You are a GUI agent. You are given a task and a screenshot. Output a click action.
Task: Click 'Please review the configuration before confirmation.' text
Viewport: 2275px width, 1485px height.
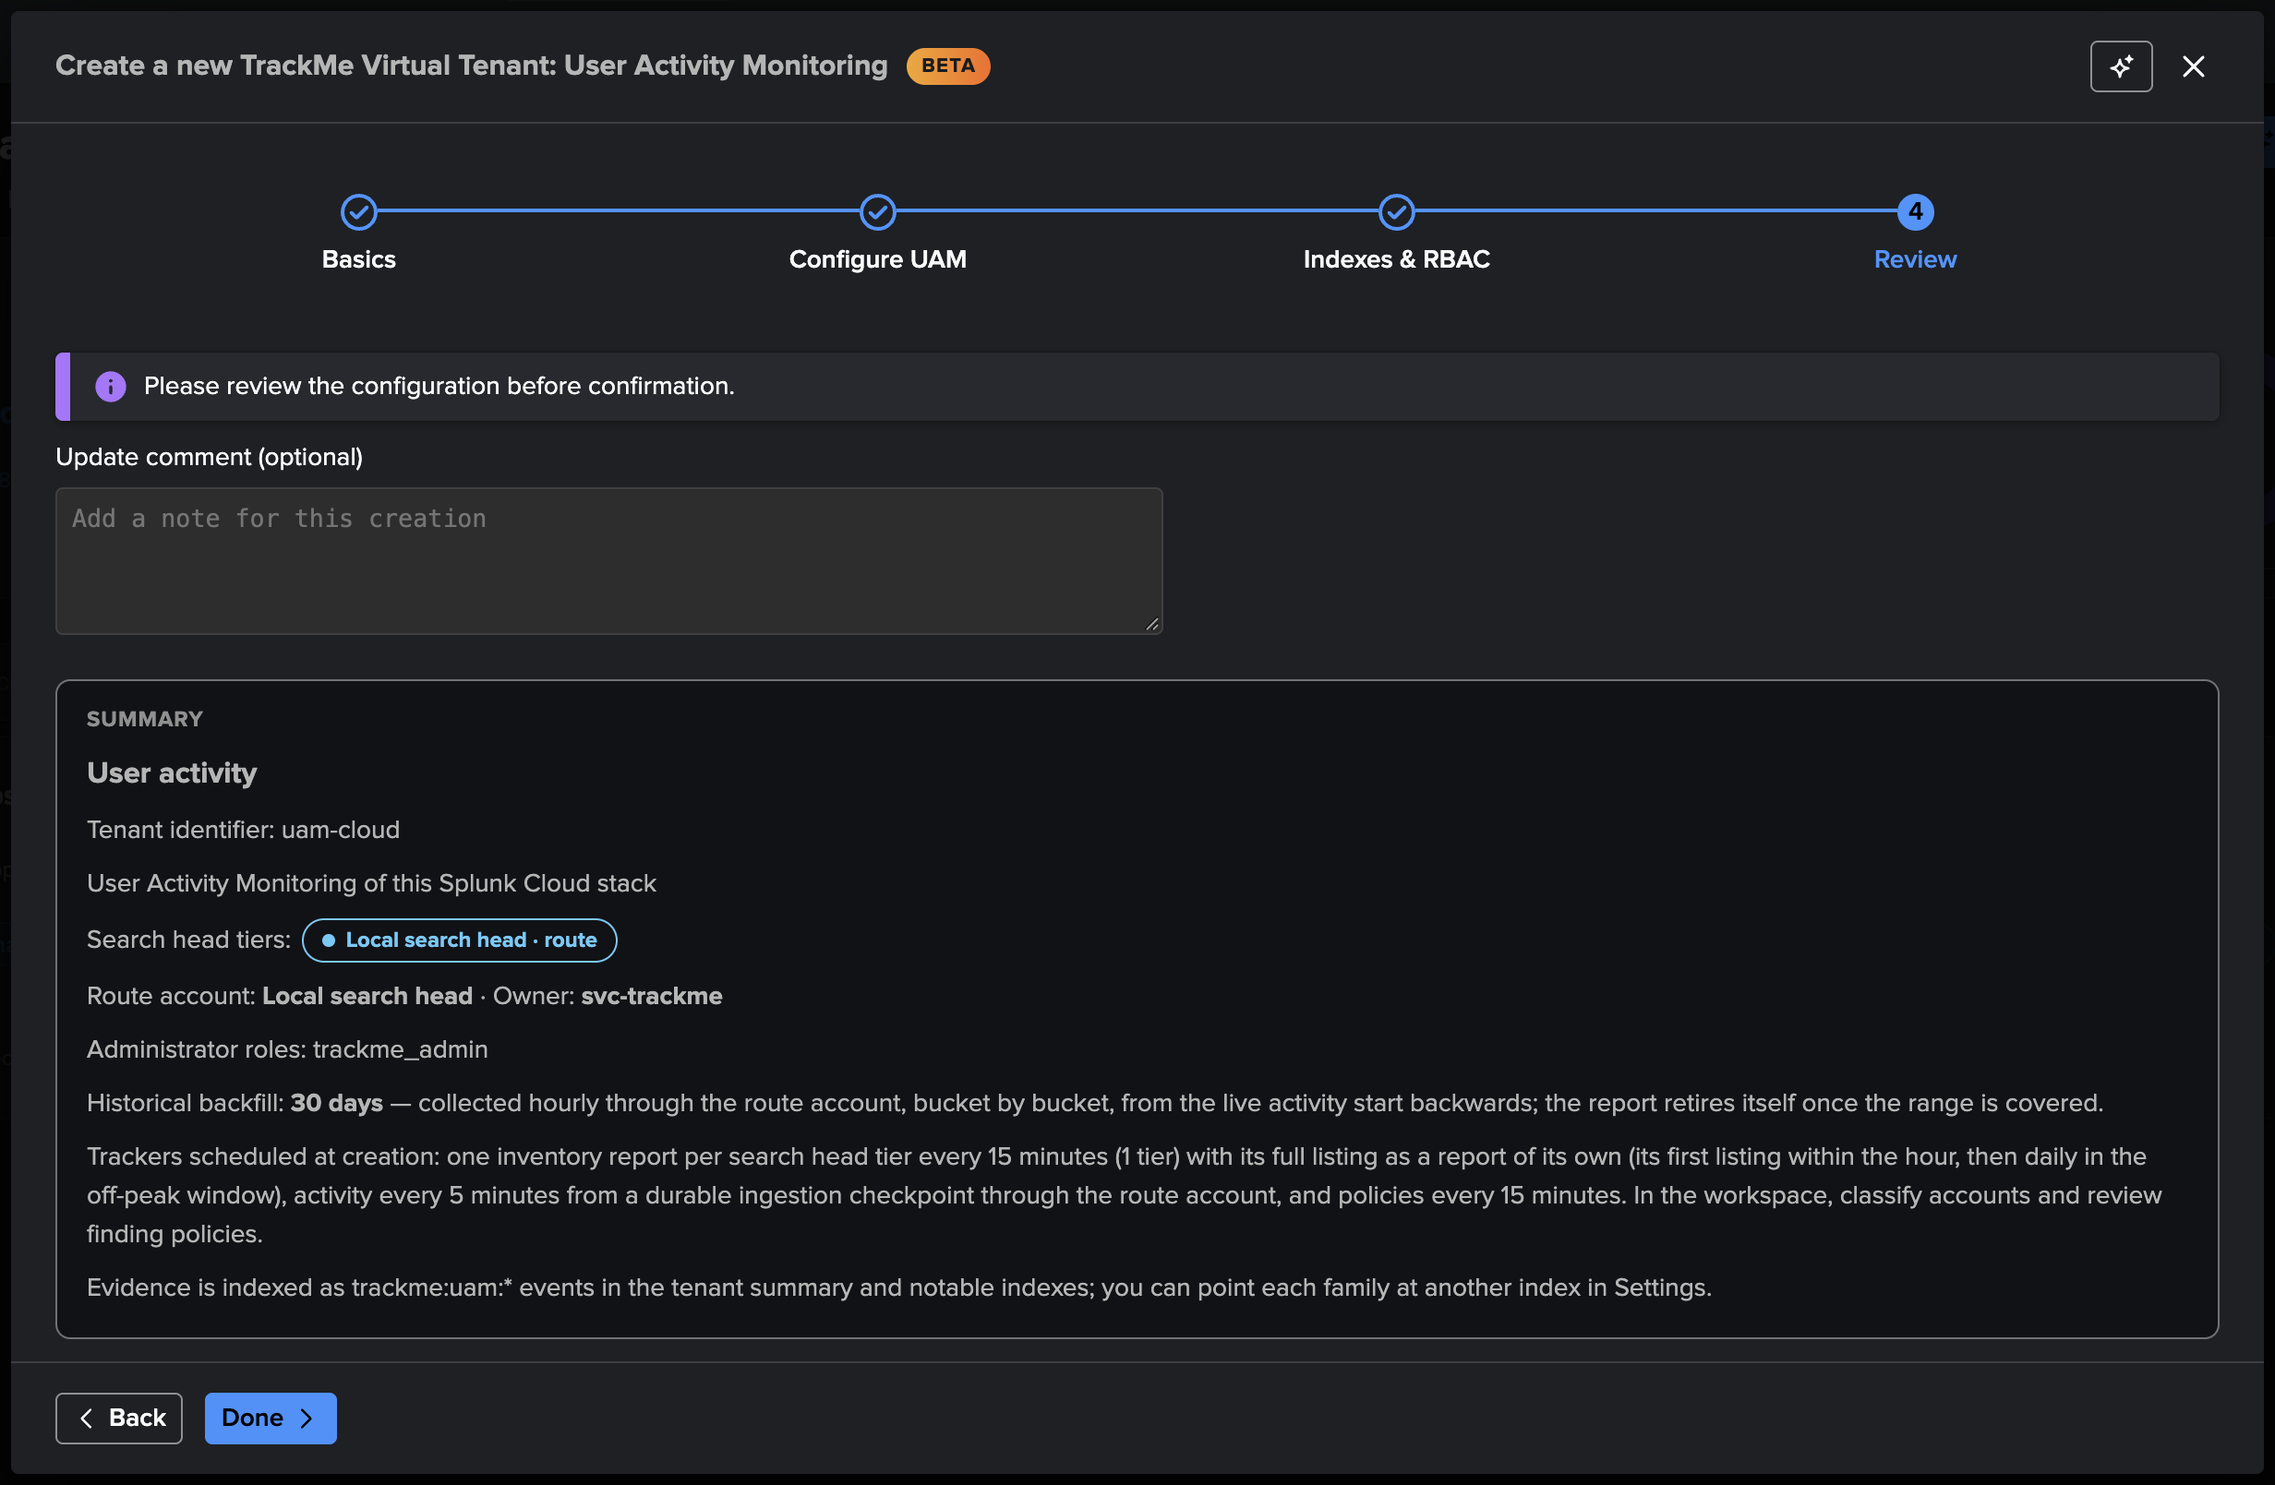coord(439,386)
